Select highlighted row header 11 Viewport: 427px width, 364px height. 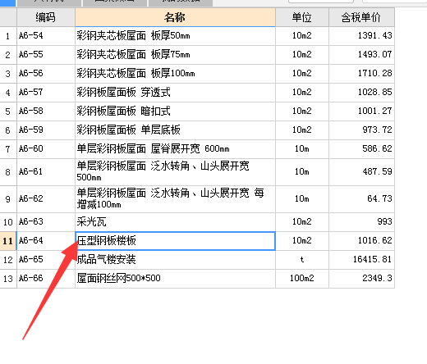click(x=8, y=241)
